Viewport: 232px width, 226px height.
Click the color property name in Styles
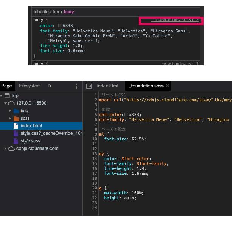point(46,26)
